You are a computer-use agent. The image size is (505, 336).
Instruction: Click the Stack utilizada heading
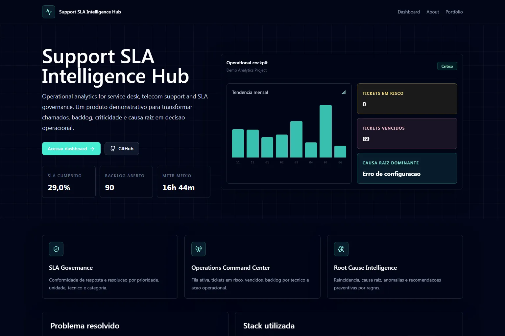click(269, 326)
